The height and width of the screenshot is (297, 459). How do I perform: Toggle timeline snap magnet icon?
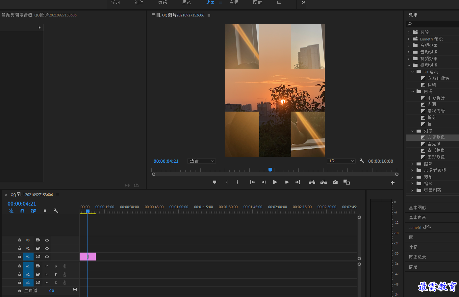tap(22, 211)
